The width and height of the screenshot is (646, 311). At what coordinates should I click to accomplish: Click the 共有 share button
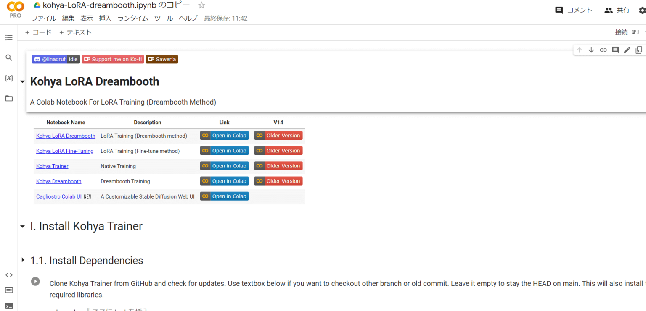point(617,10)
